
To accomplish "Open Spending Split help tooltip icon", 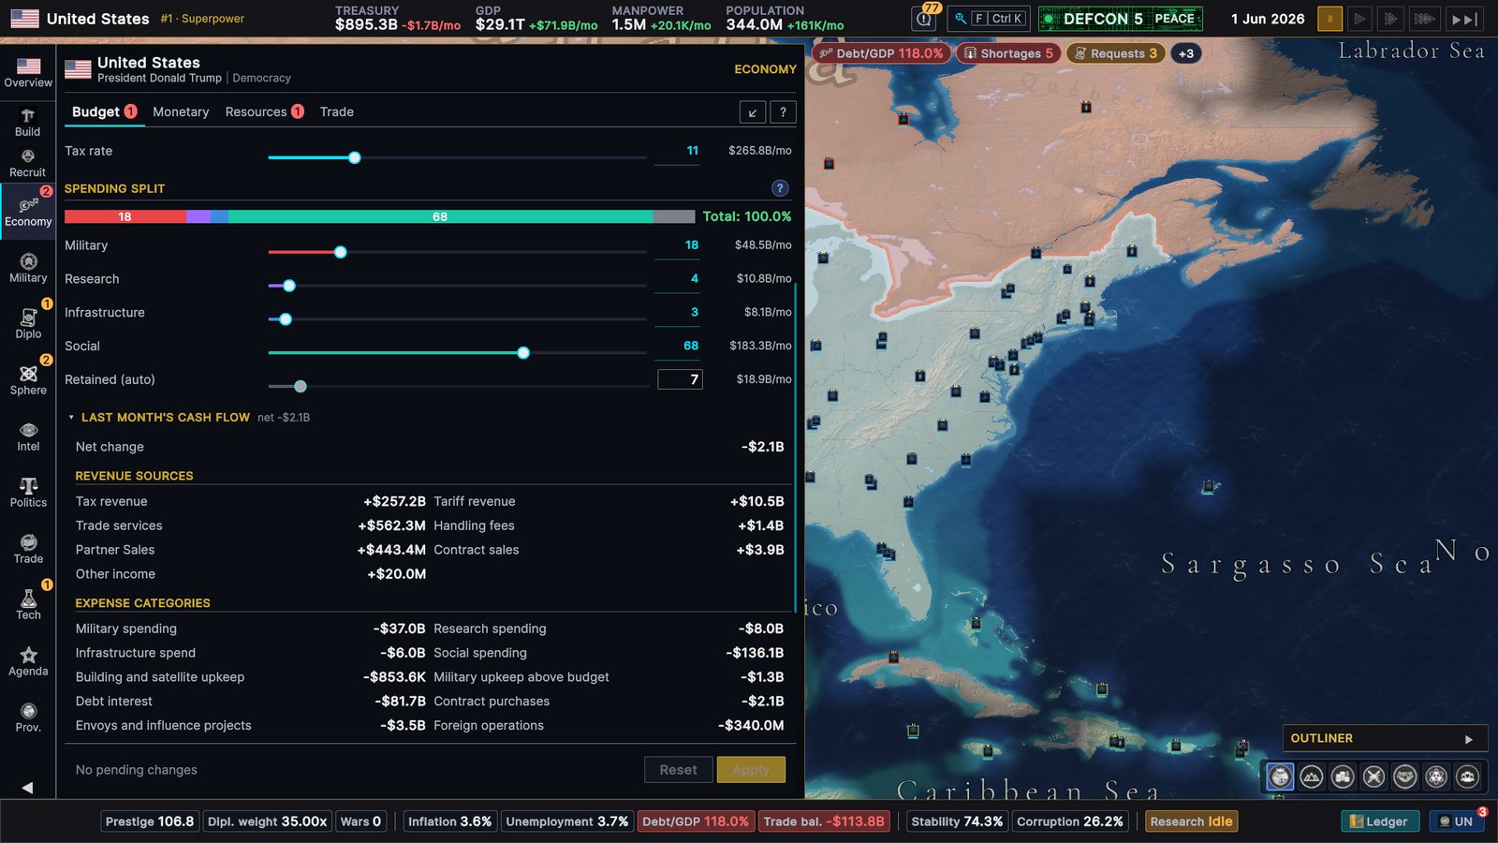I will [x=779, y=188].
